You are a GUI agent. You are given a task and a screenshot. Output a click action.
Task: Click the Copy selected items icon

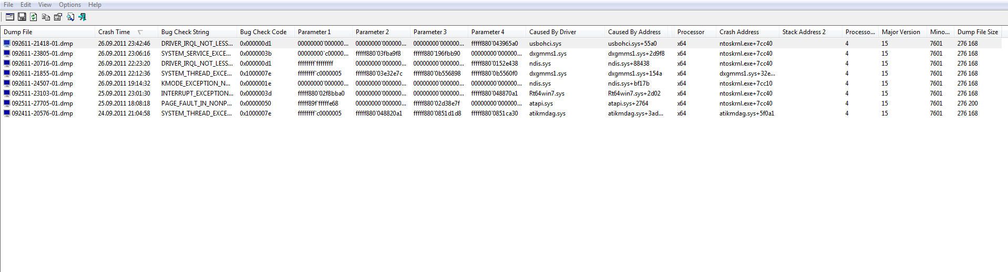coord(46,17)
